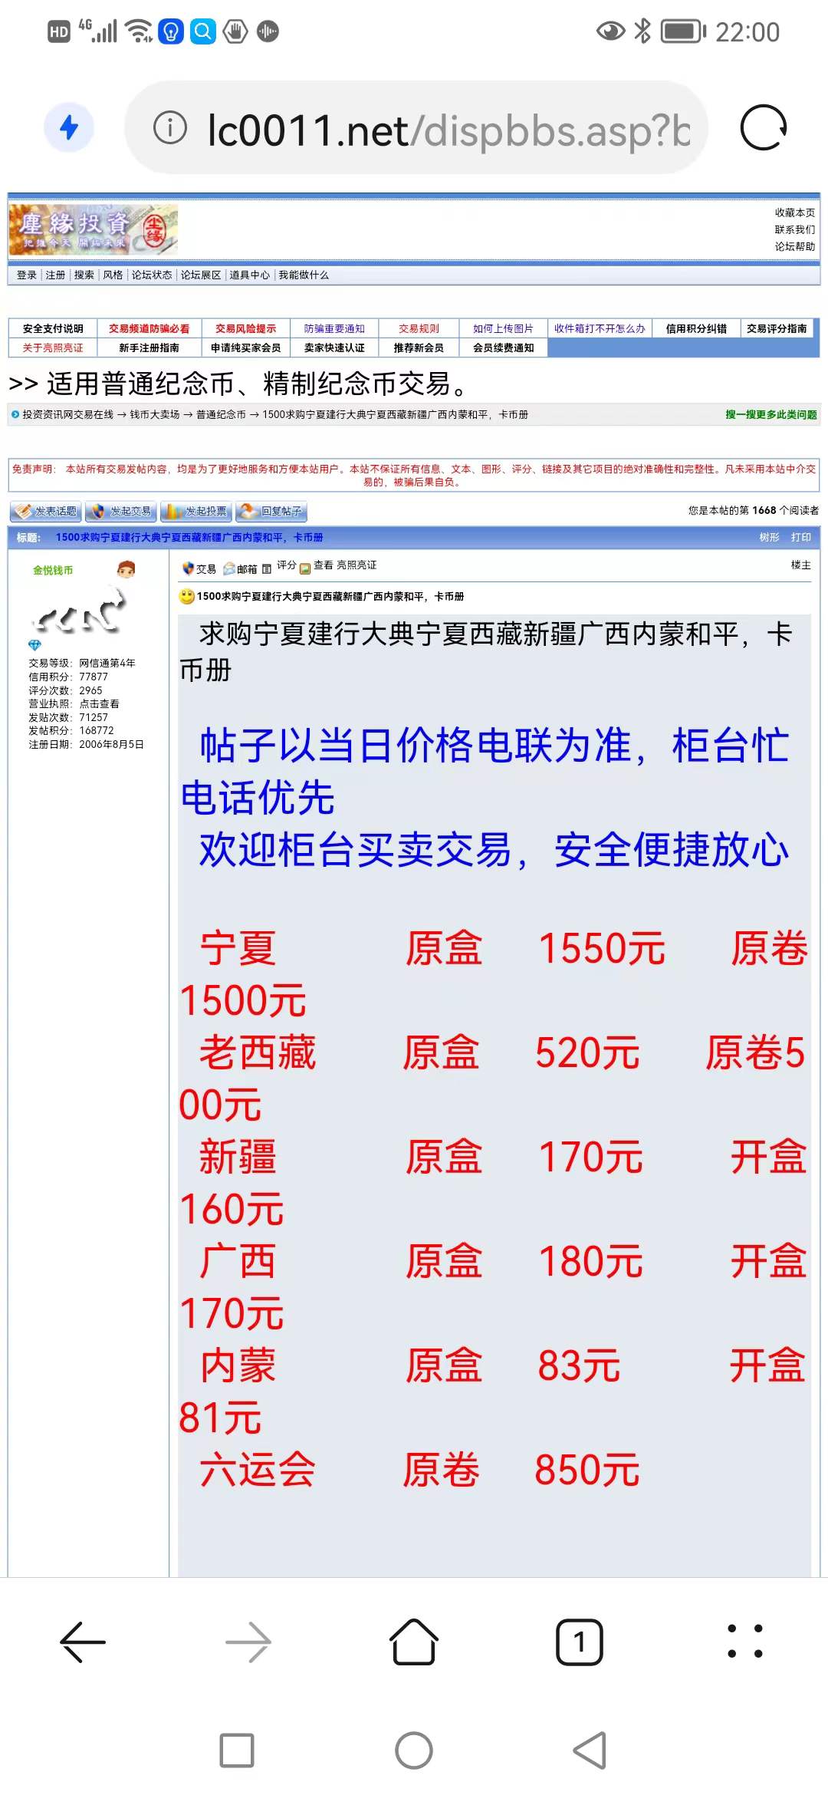
Task: Click 打印 link in title bar
Action: [x=801, y=537]
